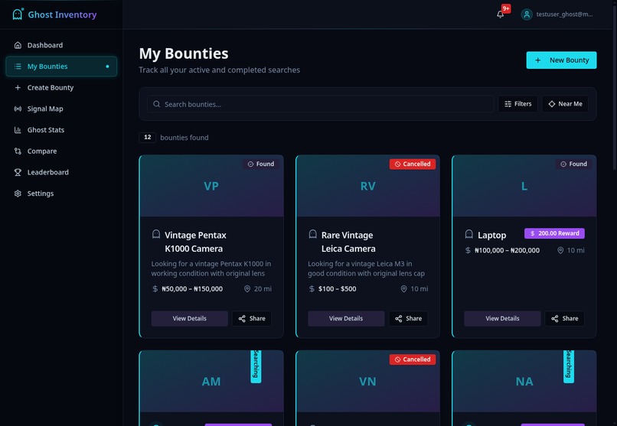
Task: Click location pin on Leica Camera card
Action: pyautogui.click(x=403, y=289)
